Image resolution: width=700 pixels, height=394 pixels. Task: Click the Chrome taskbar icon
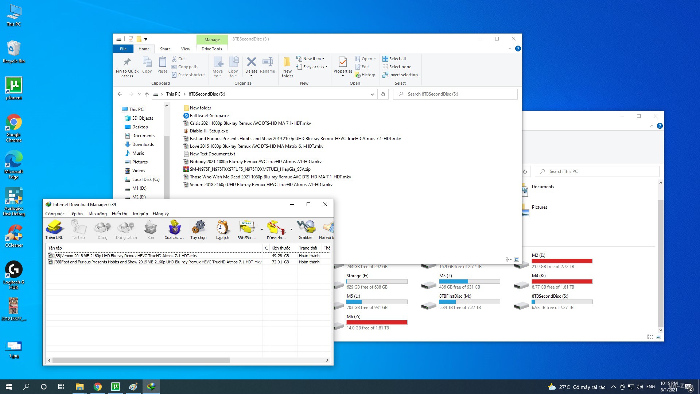point(97,387)
